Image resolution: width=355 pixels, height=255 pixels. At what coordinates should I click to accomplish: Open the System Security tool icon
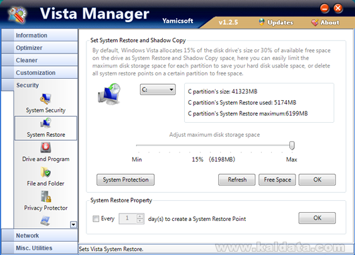click(x=46, y=99)
